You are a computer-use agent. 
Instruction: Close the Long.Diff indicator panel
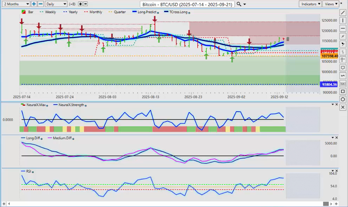(337, 138)
